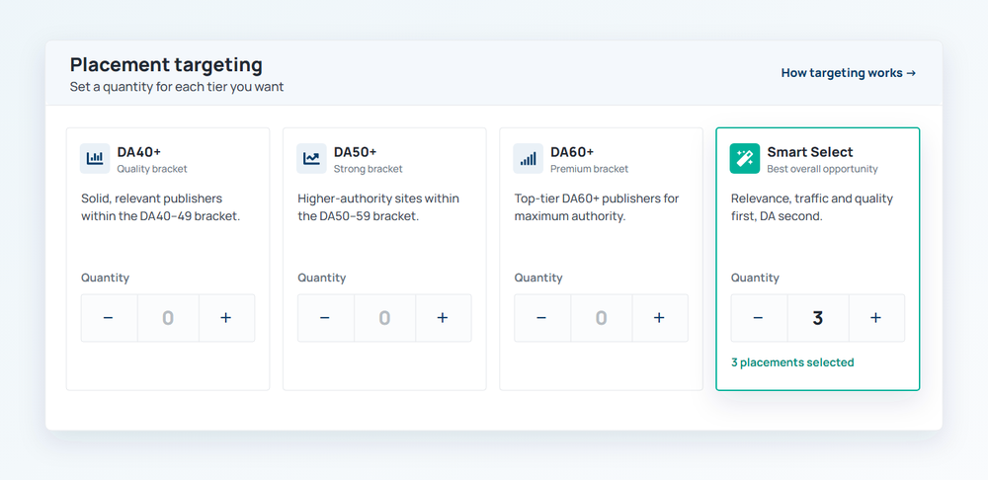Image resolution: width=988 pixels, height=480 pixels.
Task: Click the DA40+ tier title
Action: 138,152
